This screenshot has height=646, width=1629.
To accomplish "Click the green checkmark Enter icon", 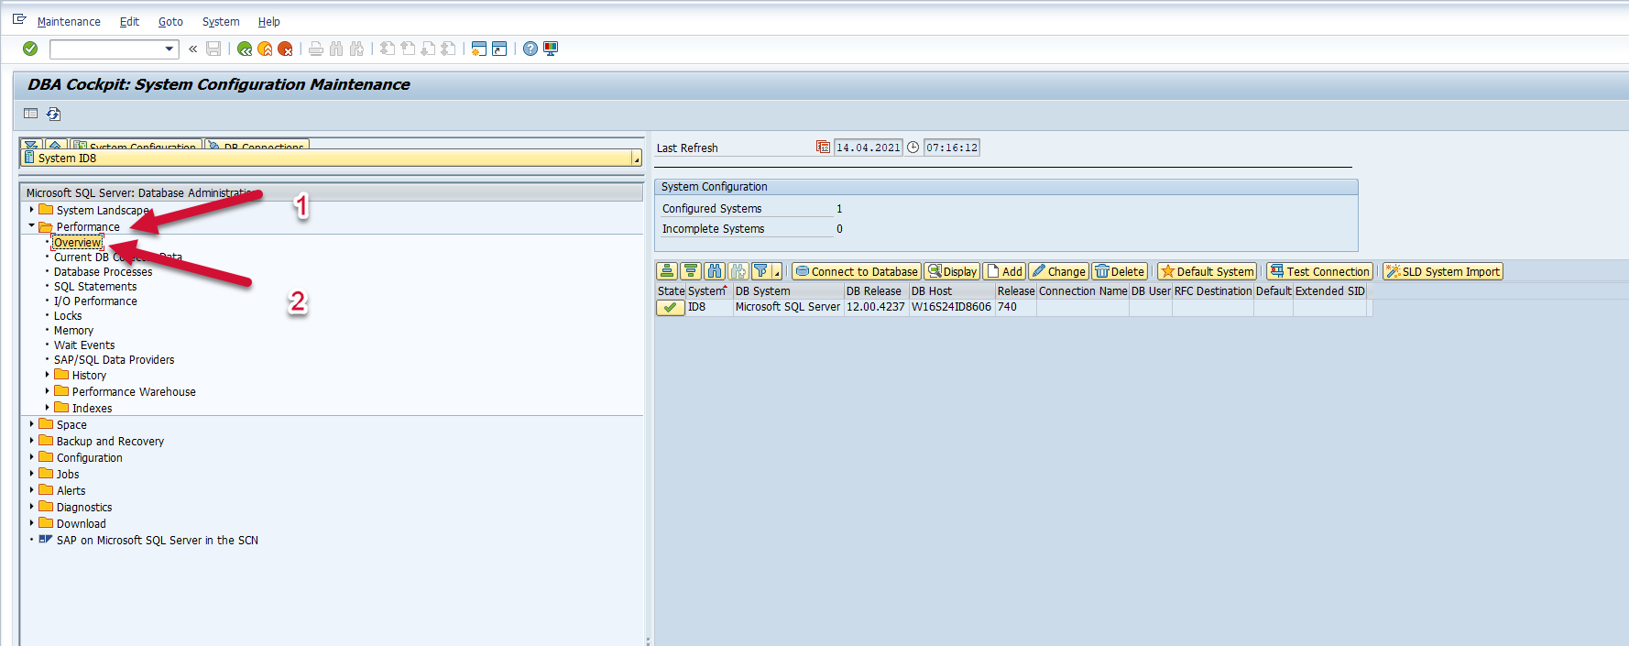I will click(30, 49).
